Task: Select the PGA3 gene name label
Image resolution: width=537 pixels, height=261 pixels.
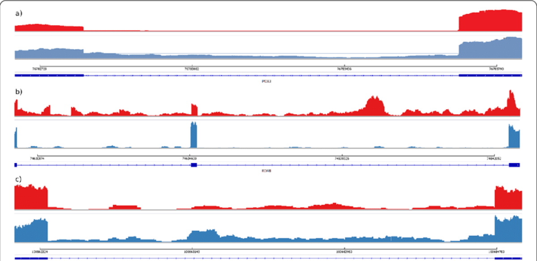Action: (x=266, y=82)
